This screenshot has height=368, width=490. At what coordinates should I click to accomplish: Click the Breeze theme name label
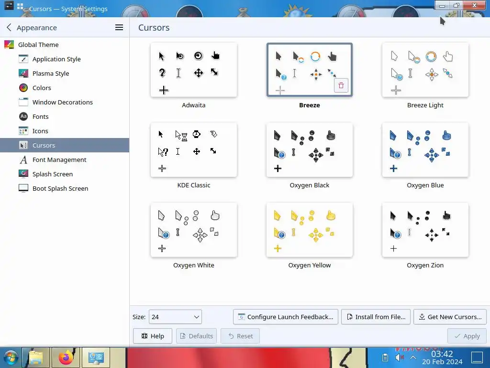point(310,105)
